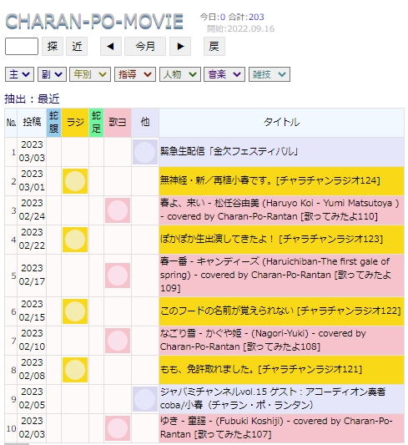
Task: Click the lavender circle in row 1
Action: pos(145,152)
